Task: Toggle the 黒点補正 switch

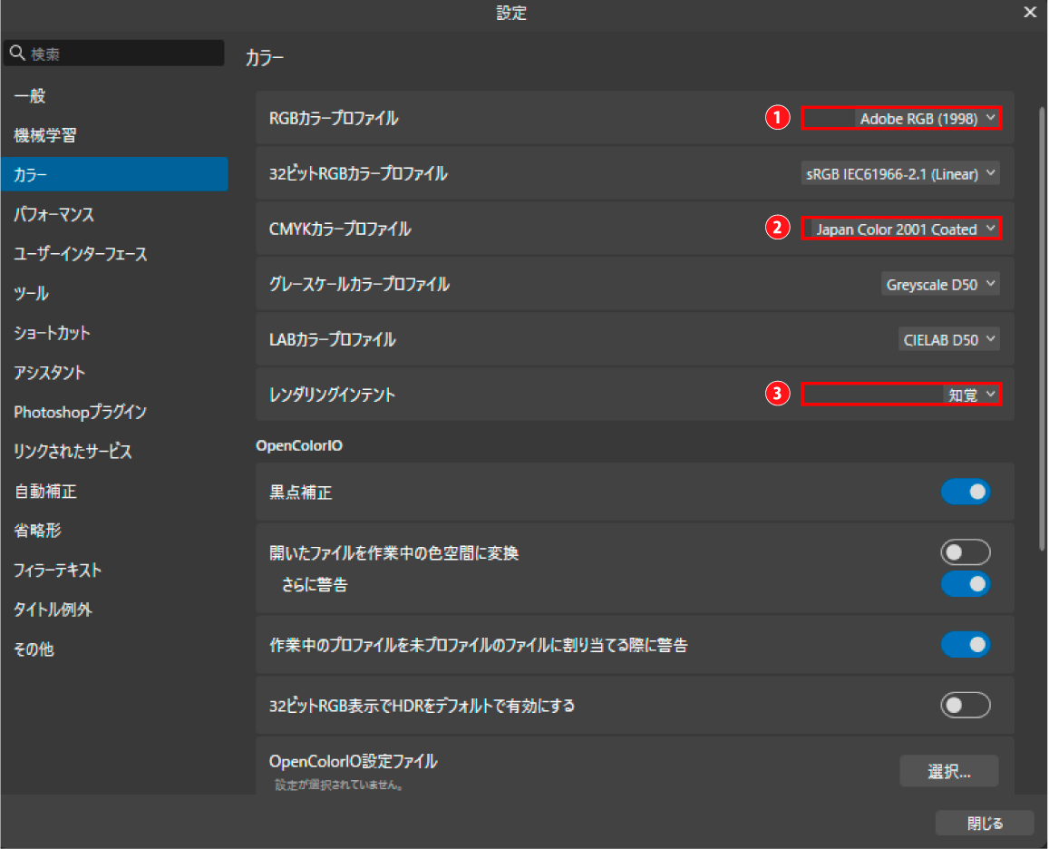Action: coord(966,493)
